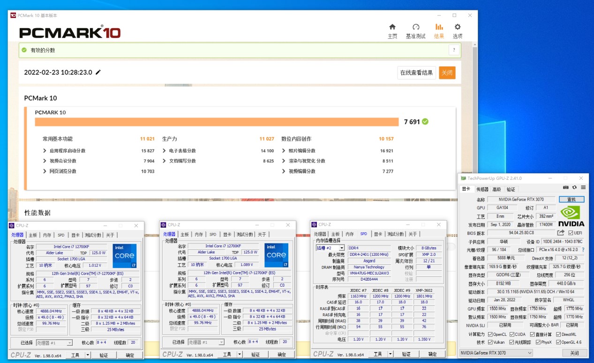Click the title bar icon of left CPU-Z
The width and height of the screenshot is (594, 363).
(12, 225)
